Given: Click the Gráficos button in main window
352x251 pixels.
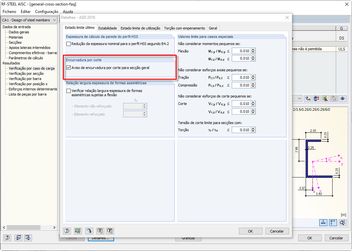Looking at the screenshot, I should 188,239.
